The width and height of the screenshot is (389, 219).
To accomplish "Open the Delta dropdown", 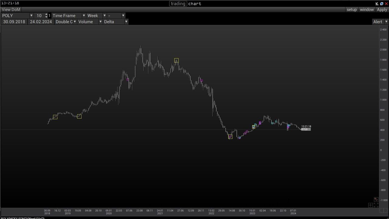I will click(x=126, y=22).
